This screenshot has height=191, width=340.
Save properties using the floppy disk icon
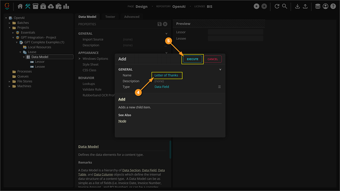tap(159, 24)
